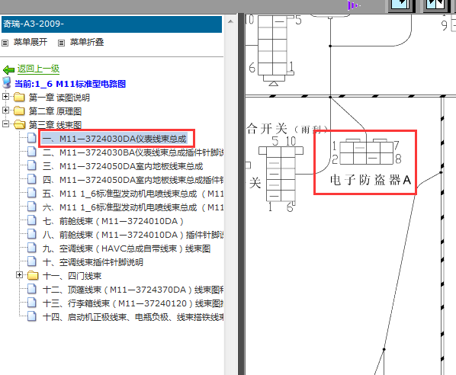Click the document icon beside 一、M11—3724030DA

pos(32,138)
